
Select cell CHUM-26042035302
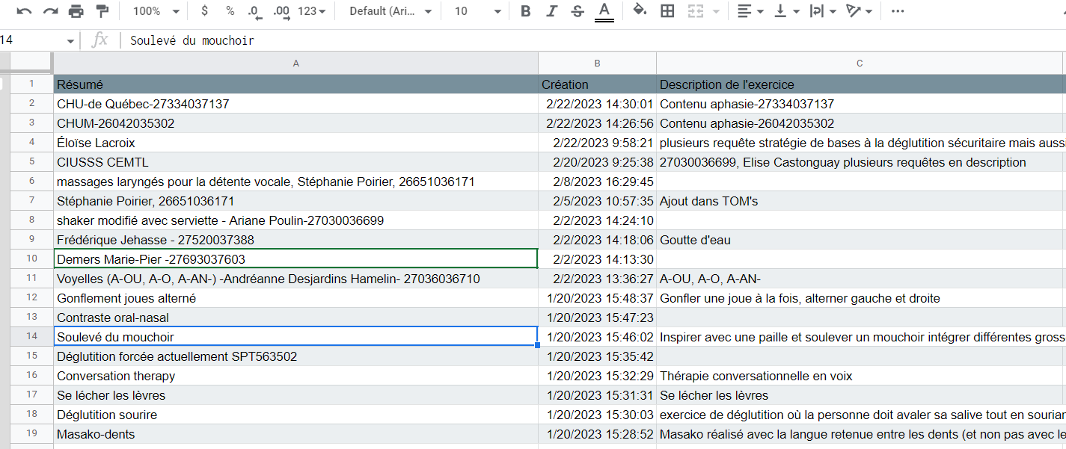[295, 123]
